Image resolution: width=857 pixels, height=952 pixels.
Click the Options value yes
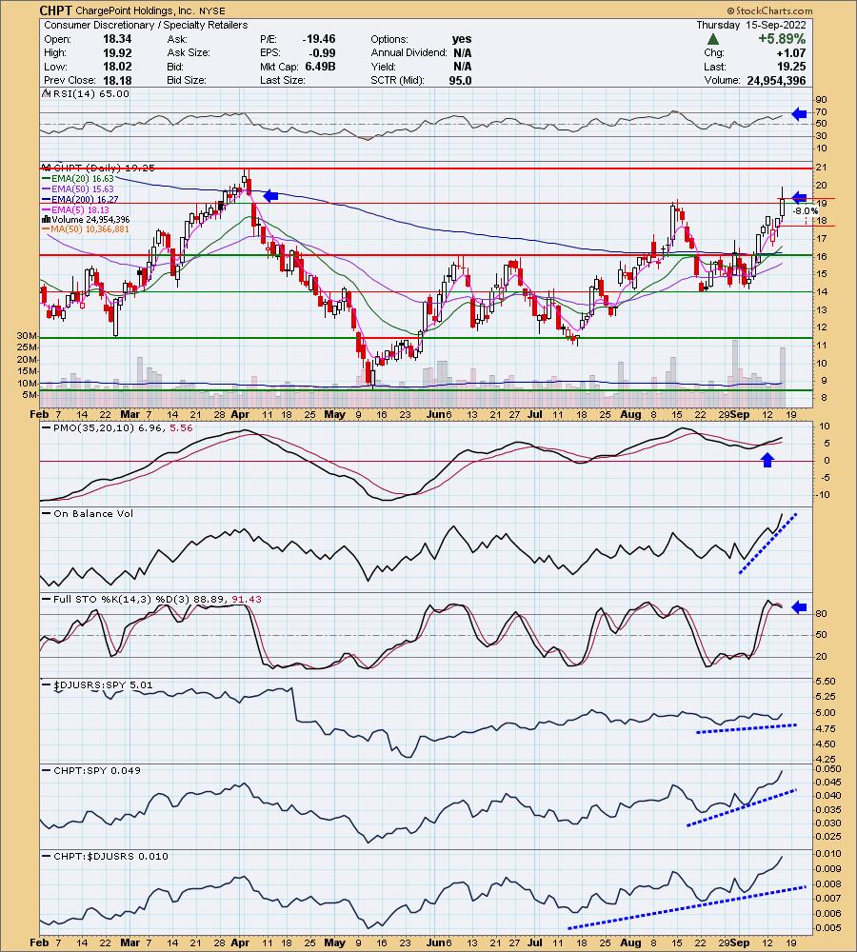(x=462, y=39)
